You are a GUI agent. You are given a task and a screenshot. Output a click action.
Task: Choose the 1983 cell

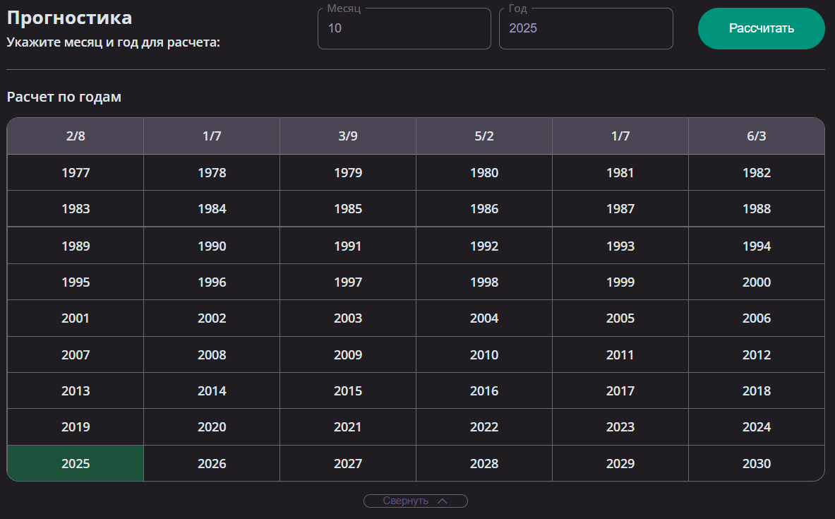pyautogui.click(x=75, y=209)
